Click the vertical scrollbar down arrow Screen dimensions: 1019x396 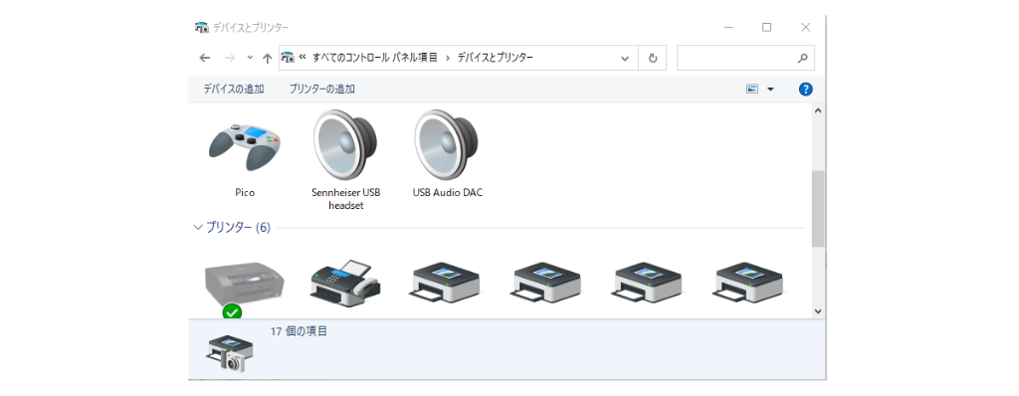tap(818, 310)
